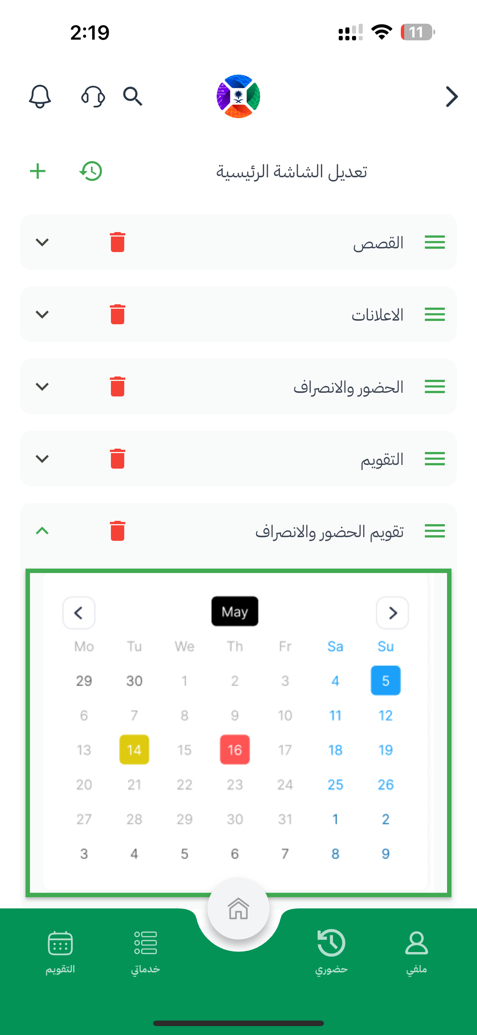477x1035 pixels.
Task: Click the green plus add icon
Action: (x=38, y=171)
